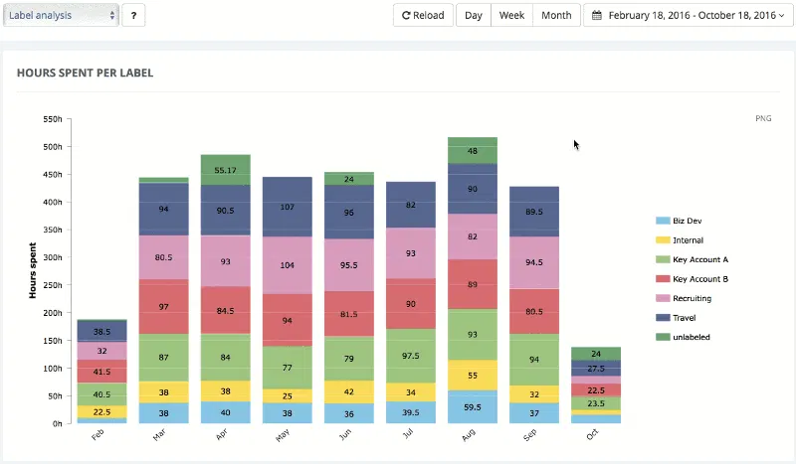796x464 pixels.
Task: Click the Hours spent axis title
Action: 33,270
